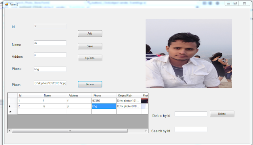Maximize the Form1 window
Viewport: 253px width, 145px height.
coord(235,4)
